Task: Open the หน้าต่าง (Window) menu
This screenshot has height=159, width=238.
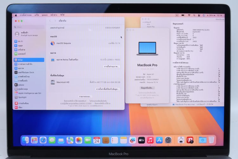Action: pos(54,15)
